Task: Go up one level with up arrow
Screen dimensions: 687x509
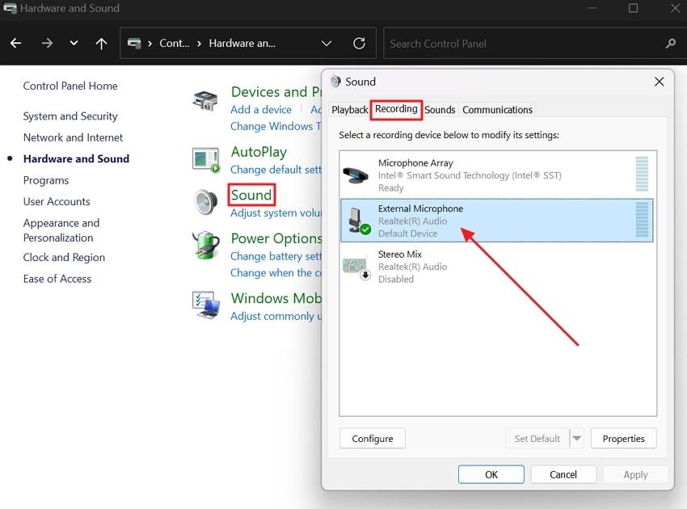Action: click(101, 44)
